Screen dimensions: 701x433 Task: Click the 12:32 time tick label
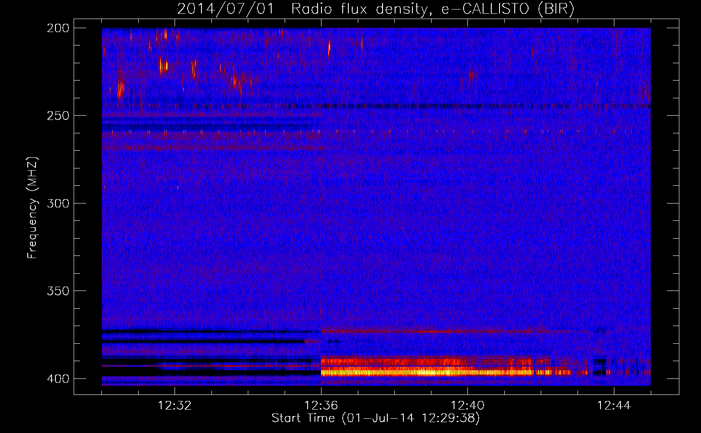point(175,406)
